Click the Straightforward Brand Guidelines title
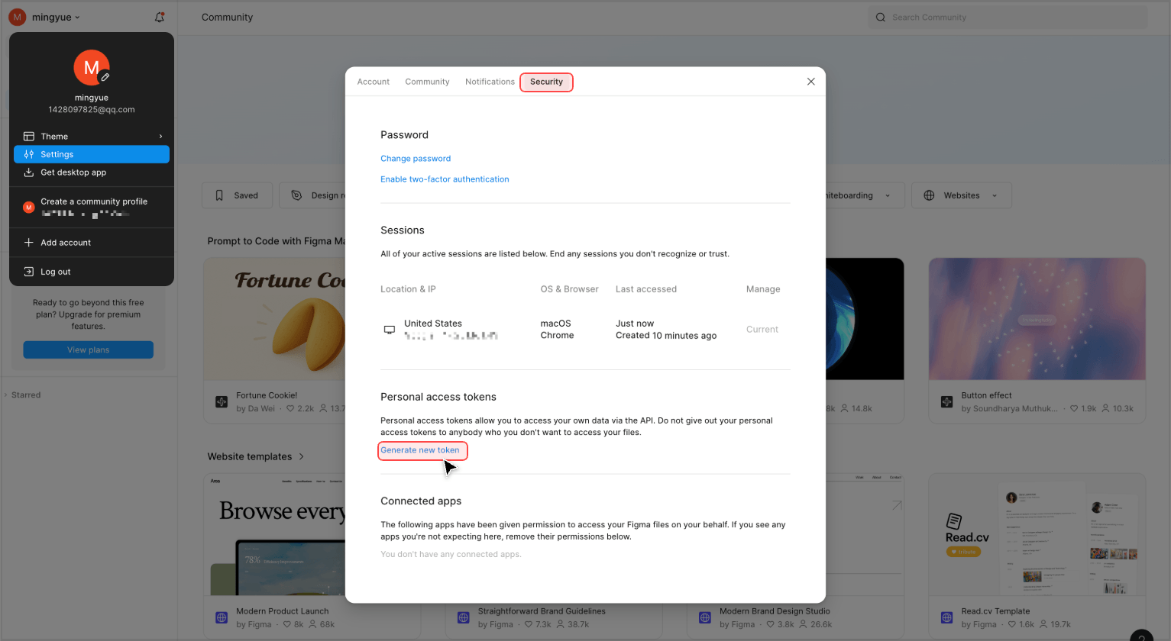The width and height of the screenshot is (1171, 641). (x=542, y=611)
